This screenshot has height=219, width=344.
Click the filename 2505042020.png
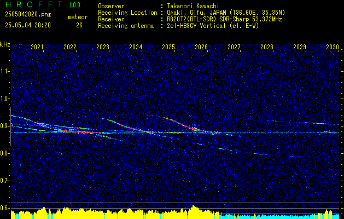click(x=28, y=15)
